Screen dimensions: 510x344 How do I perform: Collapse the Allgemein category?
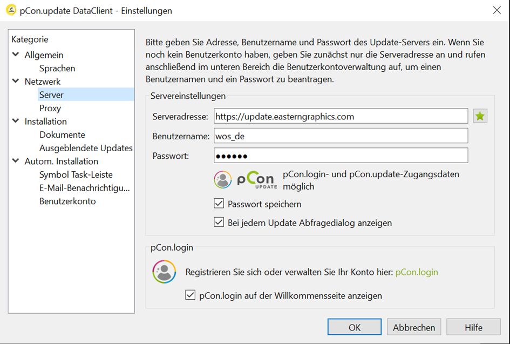point(16,55)
